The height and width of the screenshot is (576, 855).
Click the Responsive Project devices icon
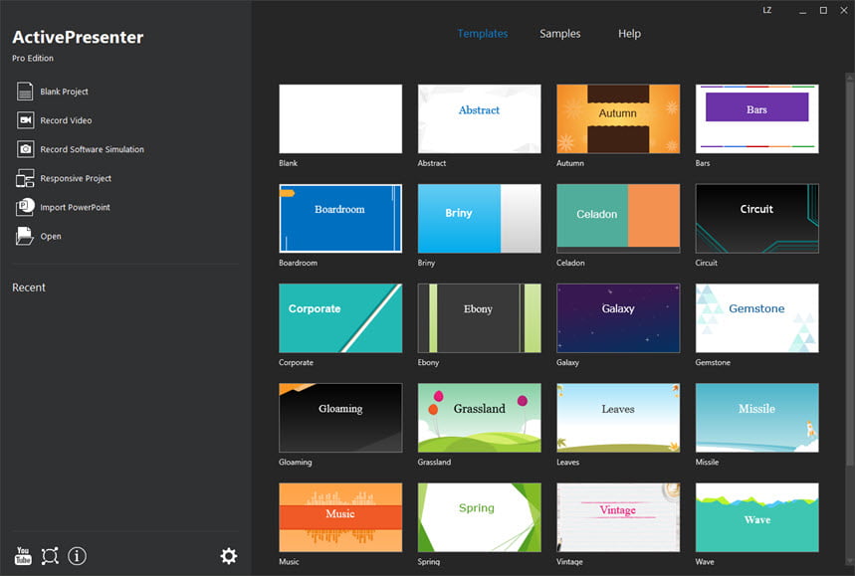click(x=25, y=178)
